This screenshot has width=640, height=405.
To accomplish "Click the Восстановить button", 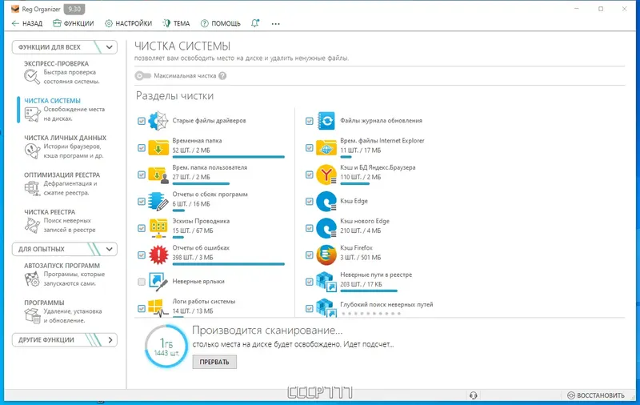I will [596, 395].
